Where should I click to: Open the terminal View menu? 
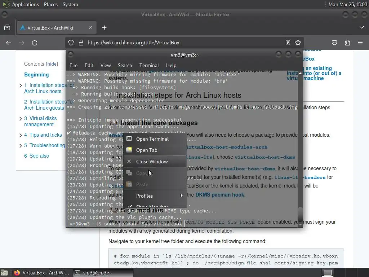pos(106,65)
